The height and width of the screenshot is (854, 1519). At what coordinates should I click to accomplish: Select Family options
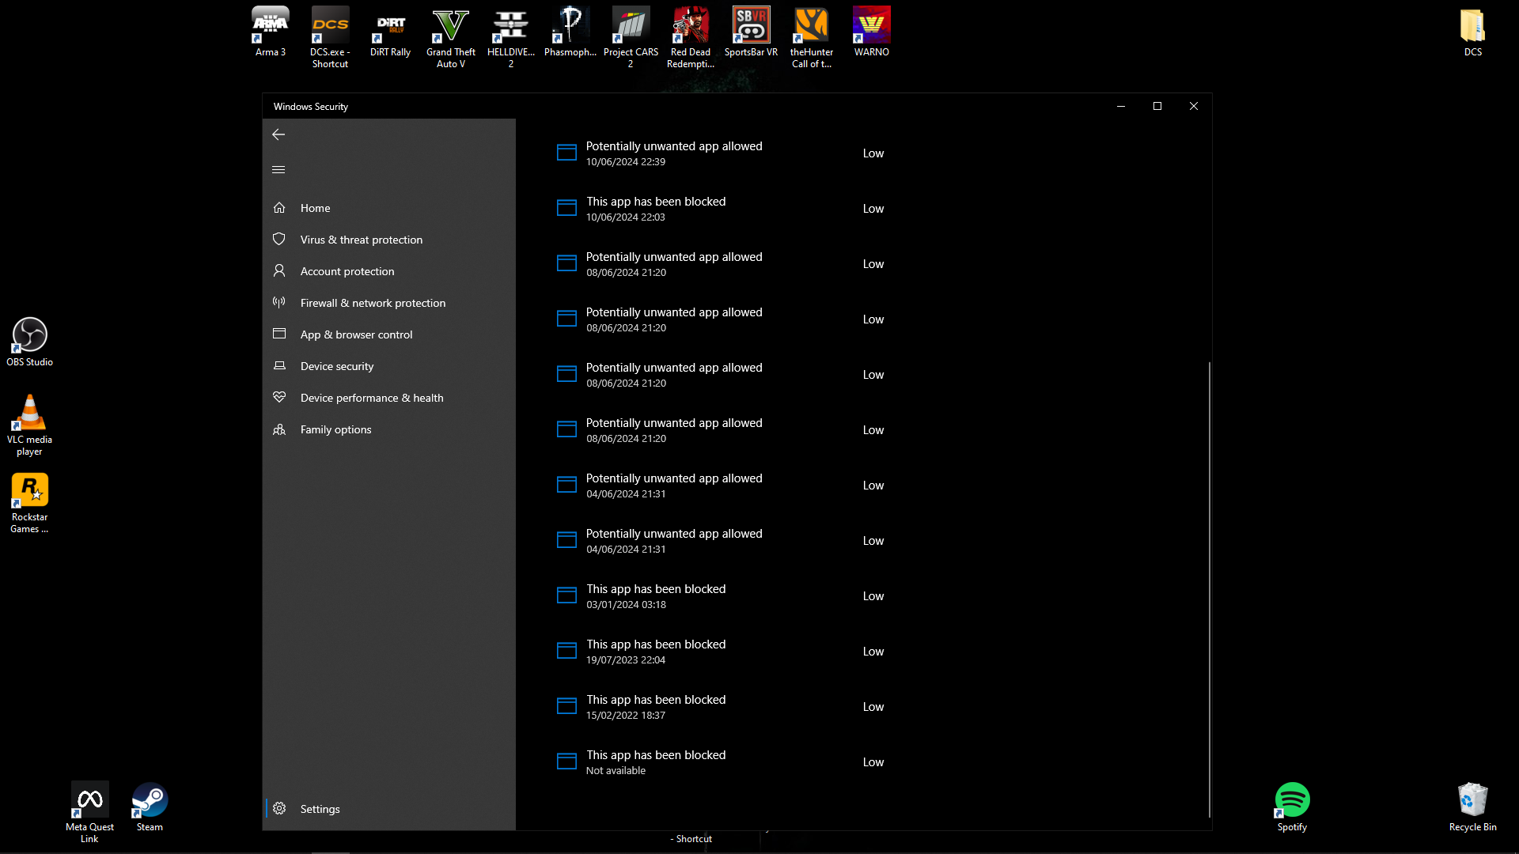click(x=389, y=429)
